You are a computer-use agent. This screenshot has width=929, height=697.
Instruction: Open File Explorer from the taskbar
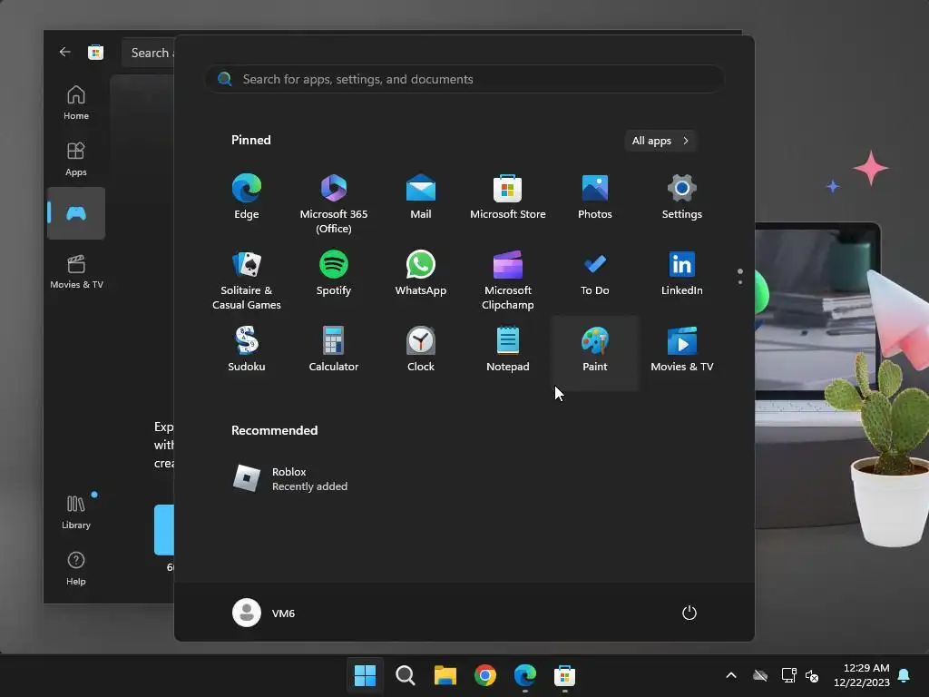pos(445,675)
